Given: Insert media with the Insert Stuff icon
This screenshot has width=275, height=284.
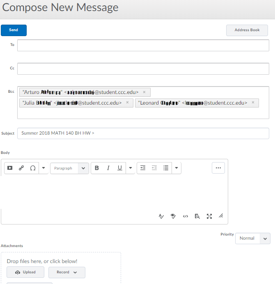Looking at the screenshot, I should click(10, 168).
